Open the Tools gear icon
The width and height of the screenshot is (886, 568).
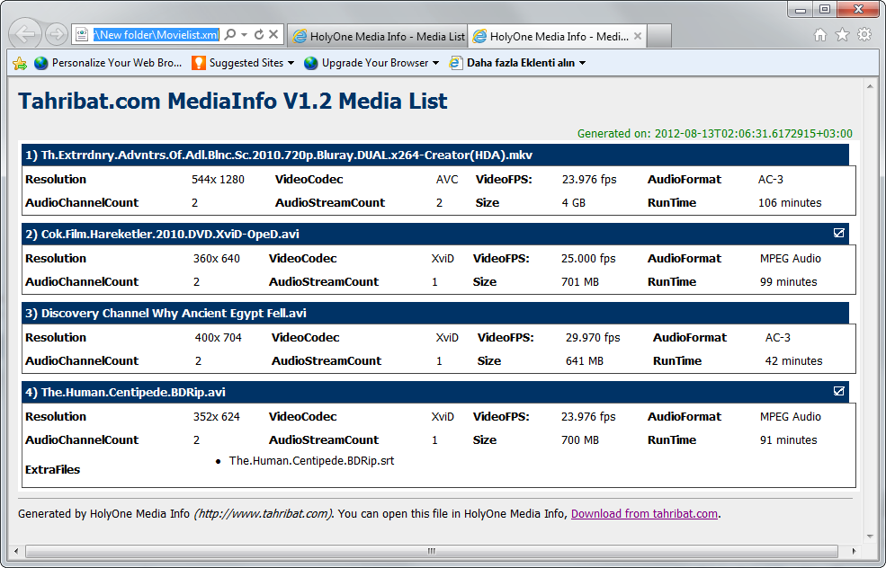tap(864, 35)
